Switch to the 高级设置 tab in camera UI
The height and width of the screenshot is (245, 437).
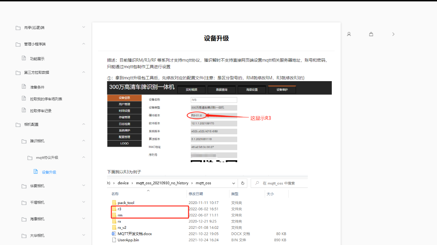click(x=252, y=90)
